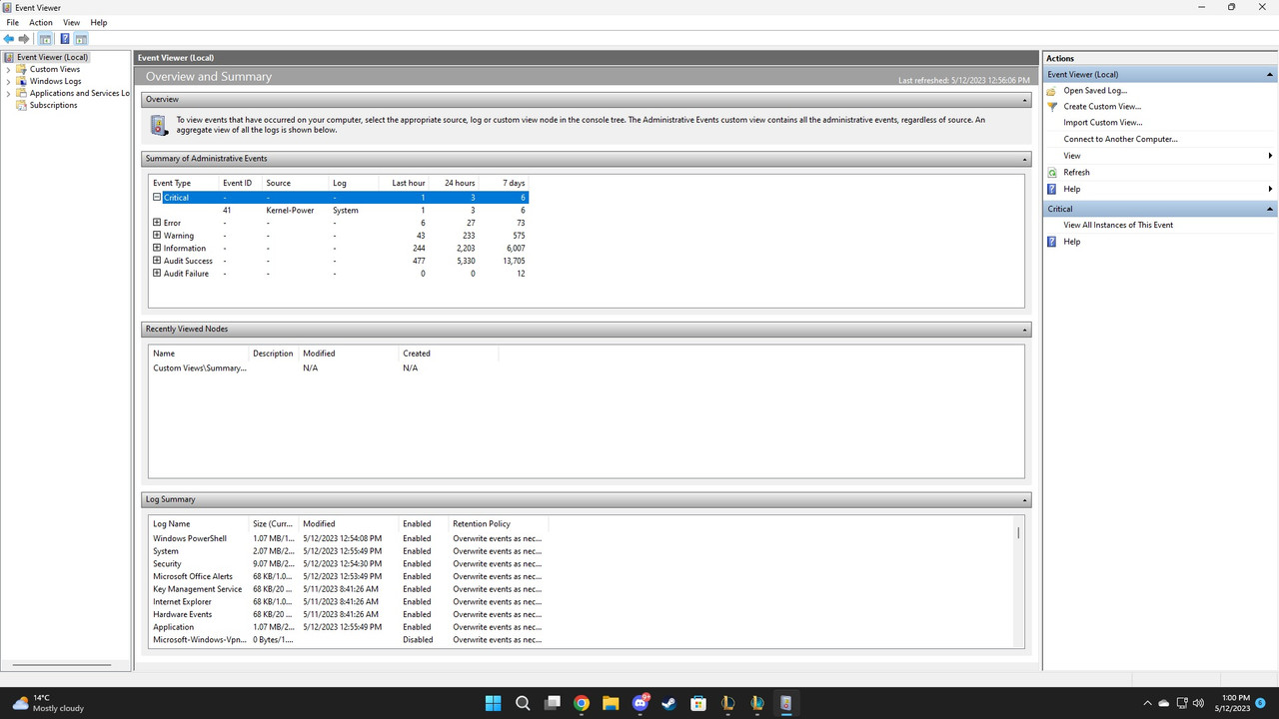Image resolution: width=1279 pixels, height=719 pixels.
Task: Collapse the Log Summary section
Action: (x=1025, y=499)
